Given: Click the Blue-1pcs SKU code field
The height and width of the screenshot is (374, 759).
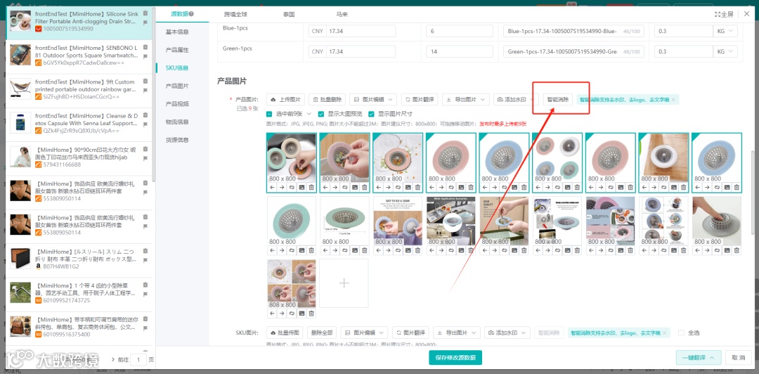Looking at the screenshot, I should [x=573, y=31].
